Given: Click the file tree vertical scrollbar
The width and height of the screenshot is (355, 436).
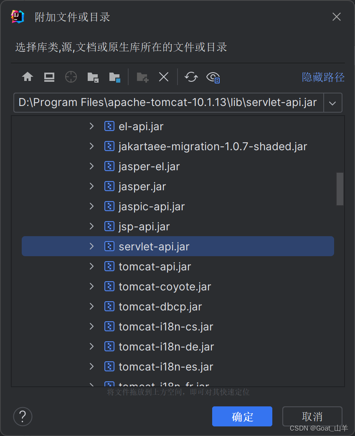Looking at the screenshot, I should [340, 189].
